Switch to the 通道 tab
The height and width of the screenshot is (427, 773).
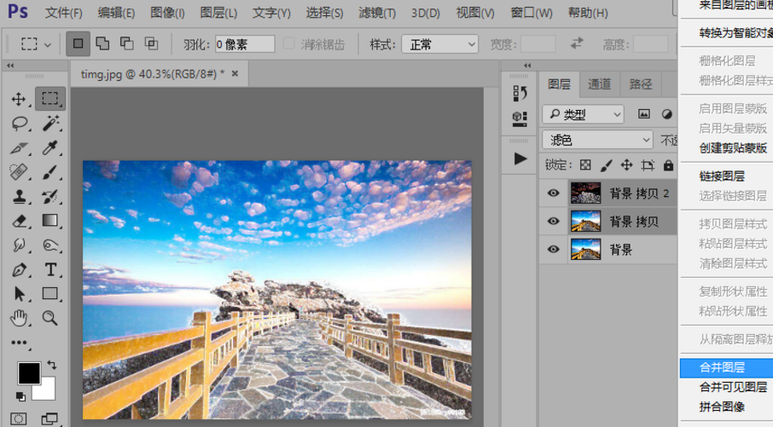click(x=600, y=84)
